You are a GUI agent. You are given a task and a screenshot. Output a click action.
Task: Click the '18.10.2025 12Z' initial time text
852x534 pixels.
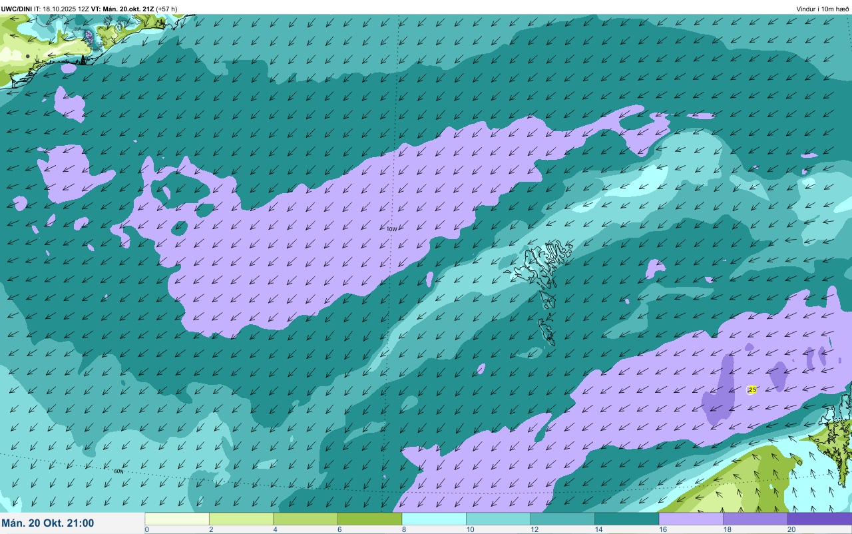point(66,9)
